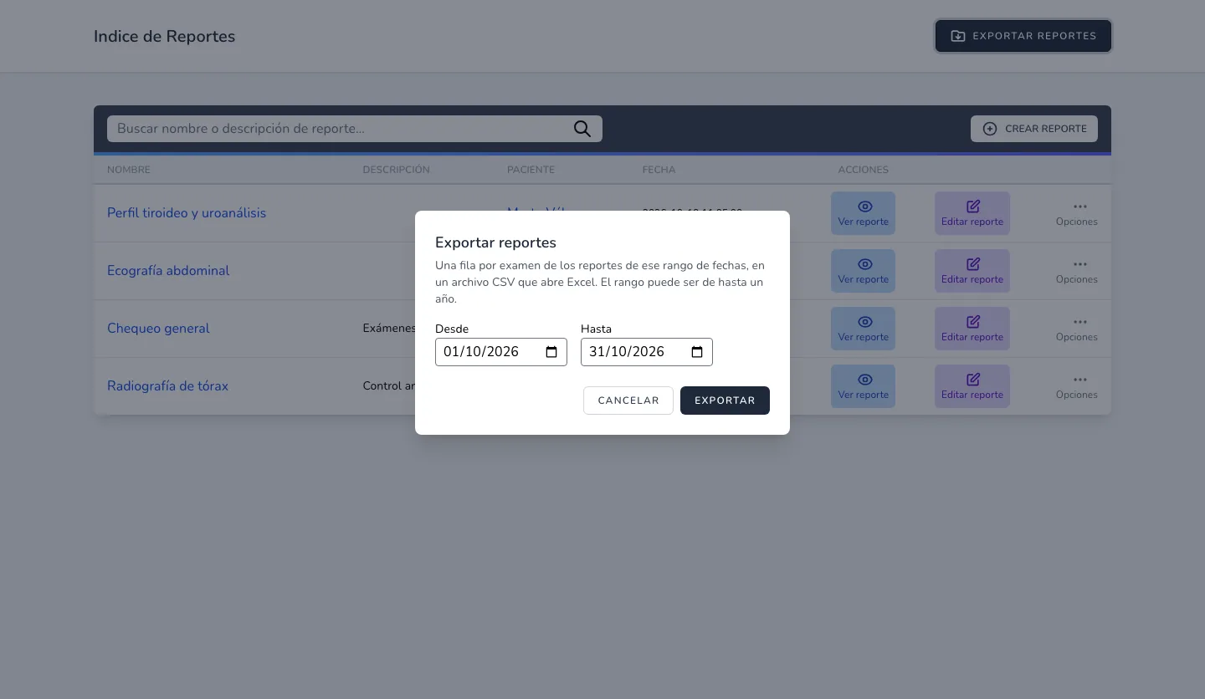Open the Perfil tiroideo y uroanálisis report link
This screenshot has width=1205, height=699.
(187, 213)
